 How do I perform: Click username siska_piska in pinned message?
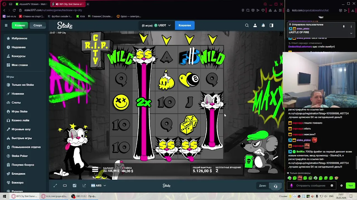point(303,29)
